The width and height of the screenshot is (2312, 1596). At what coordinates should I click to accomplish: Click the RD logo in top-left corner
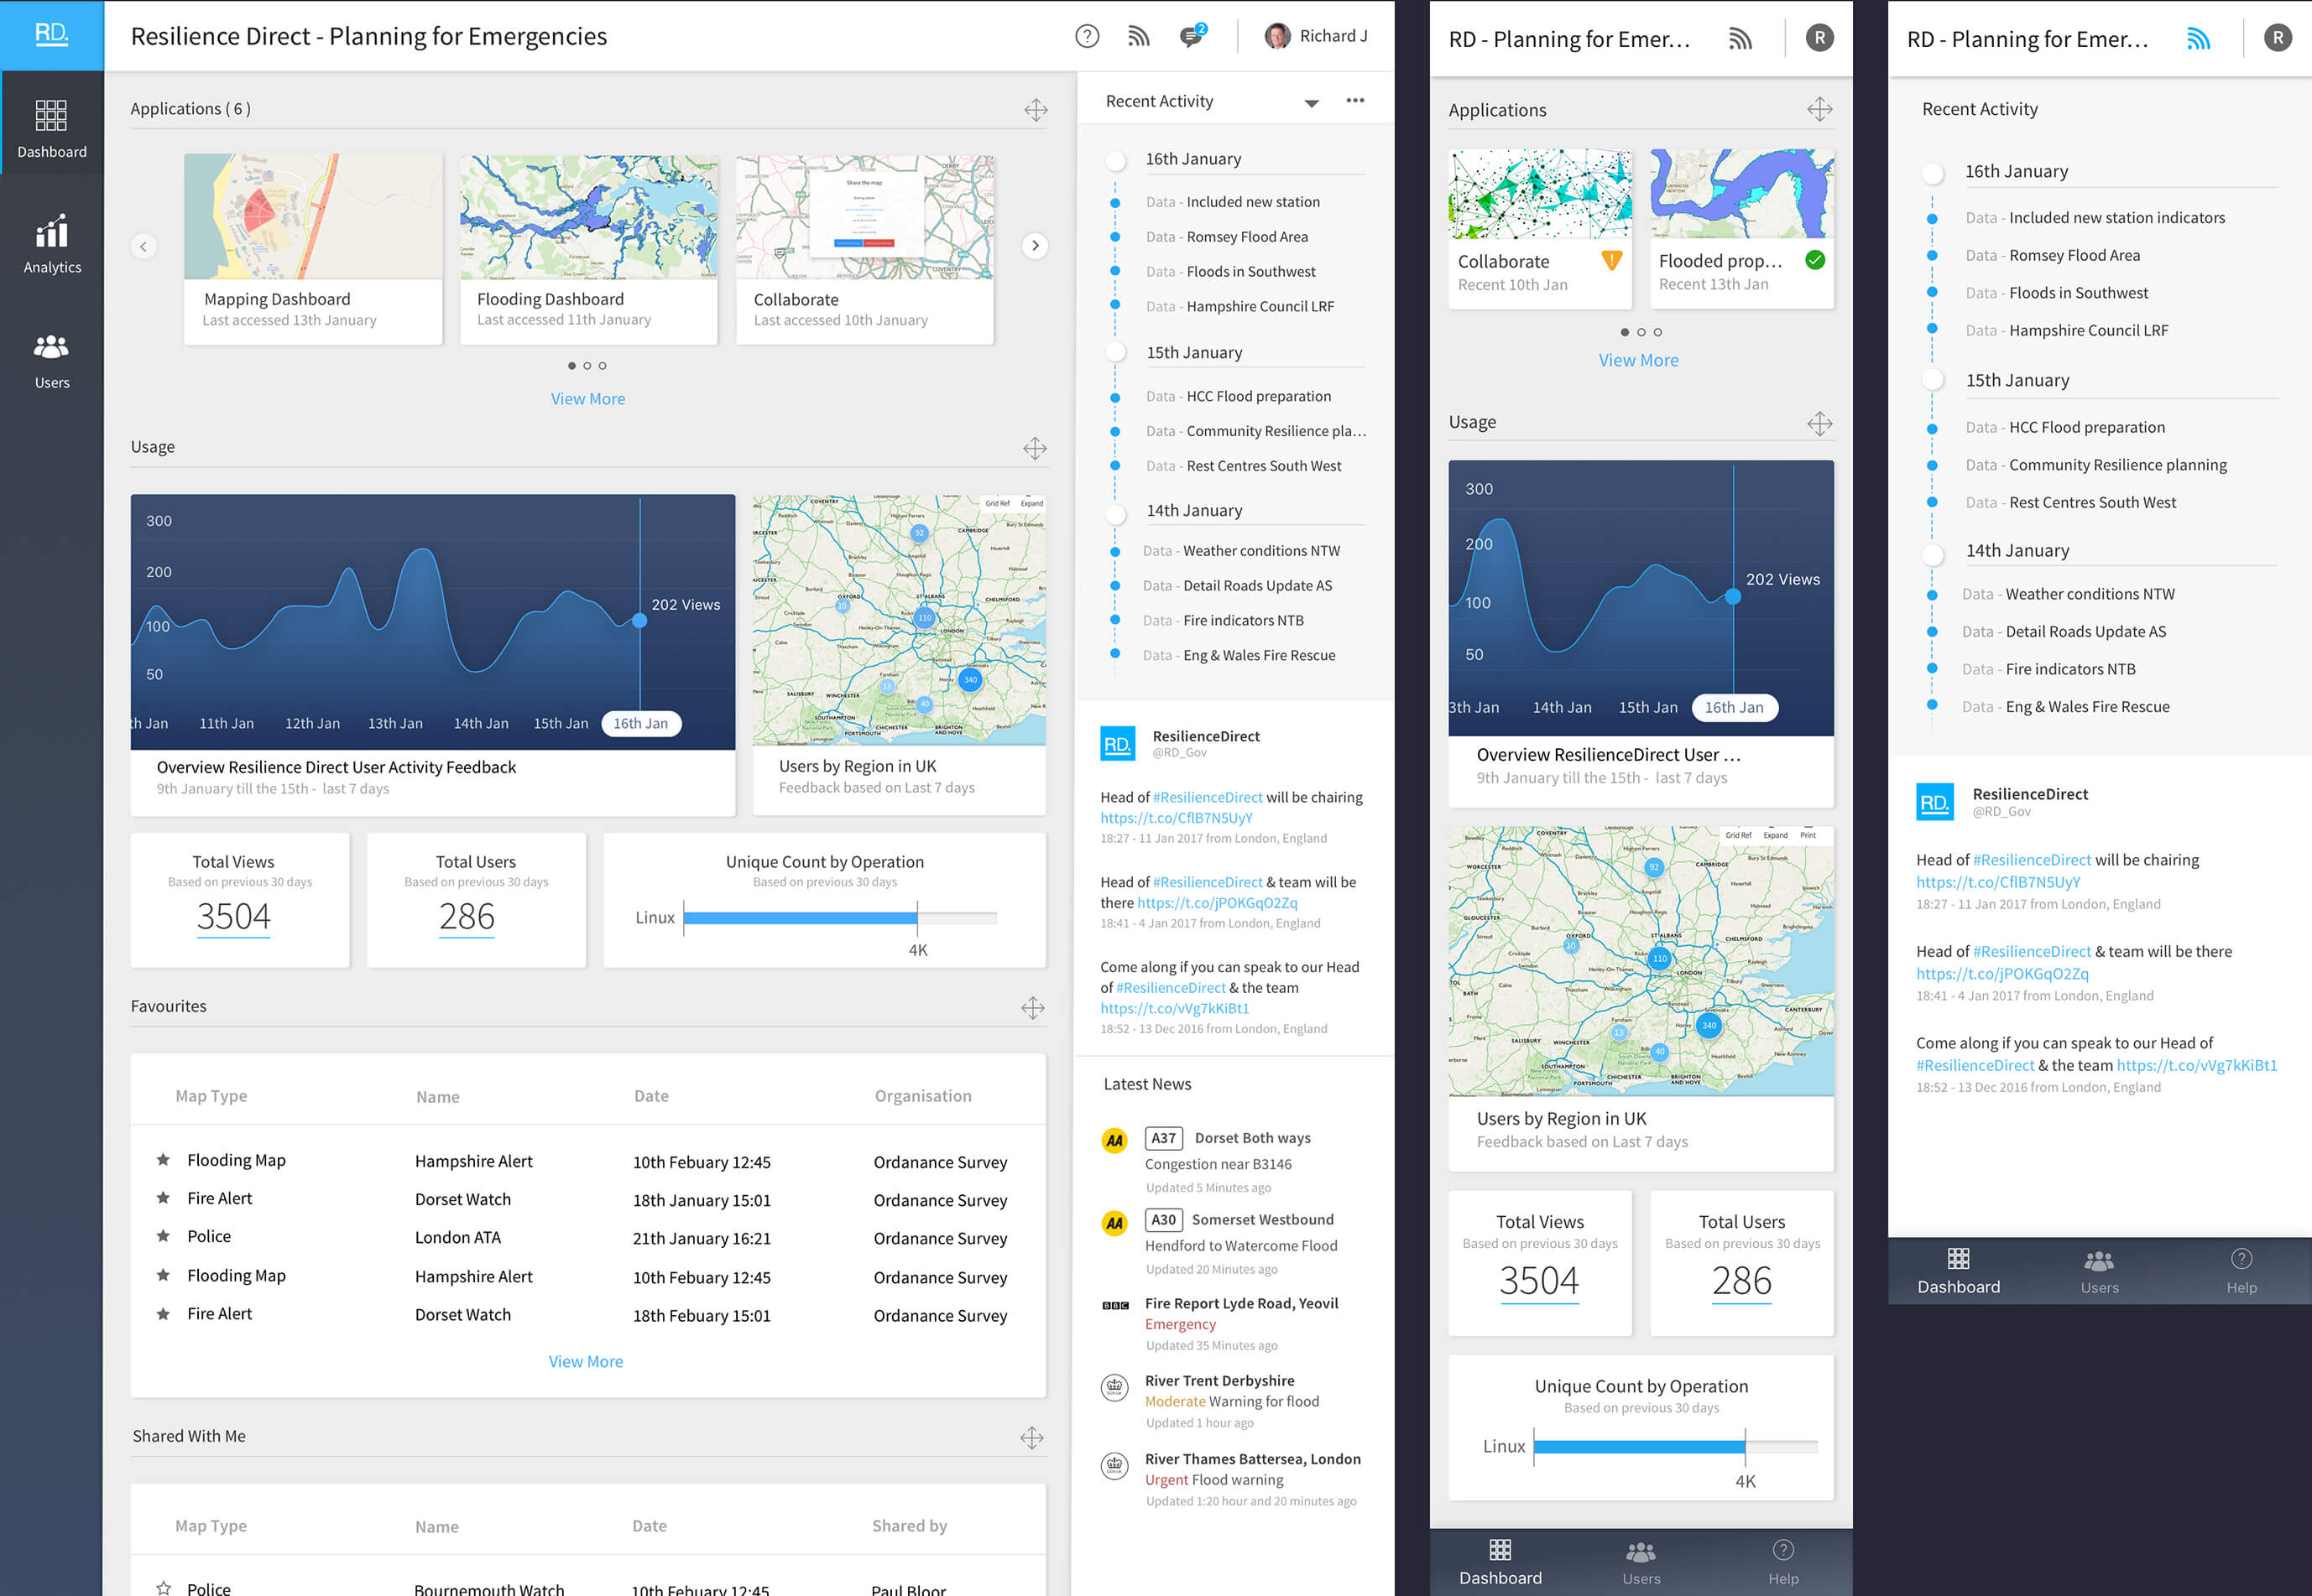[52, 35]
